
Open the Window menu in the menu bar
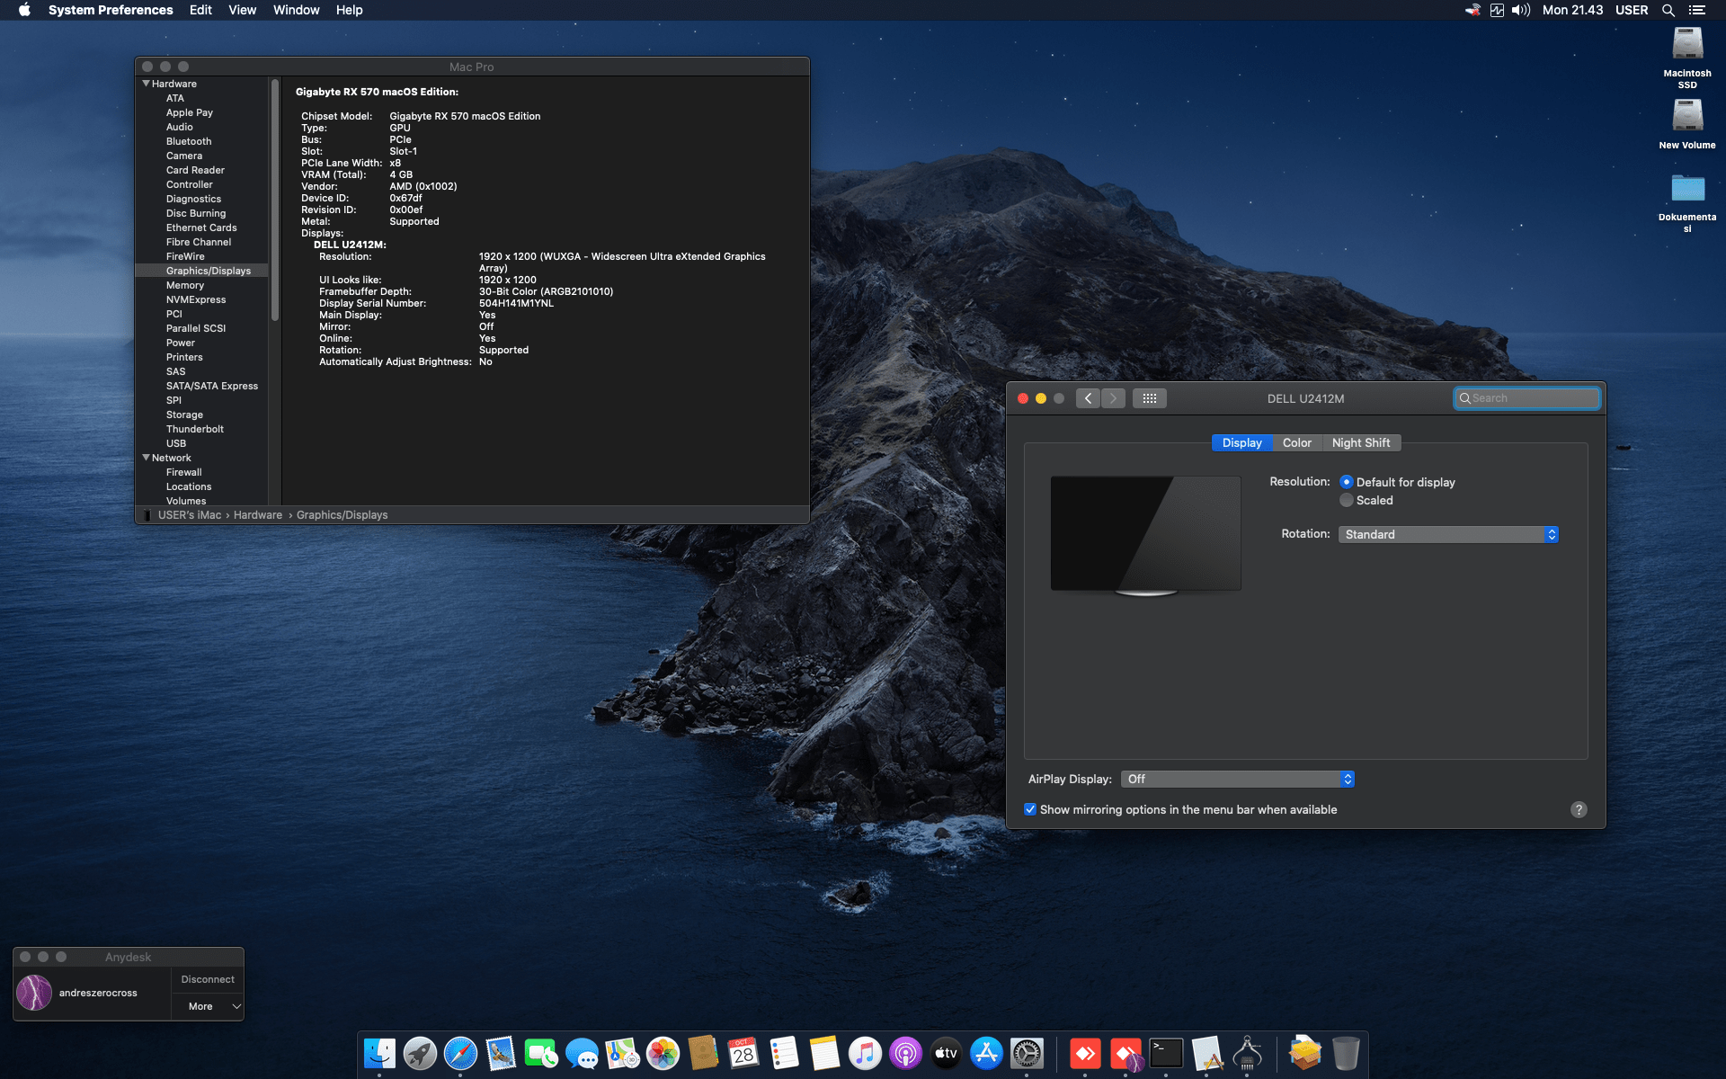coord(296,10)
